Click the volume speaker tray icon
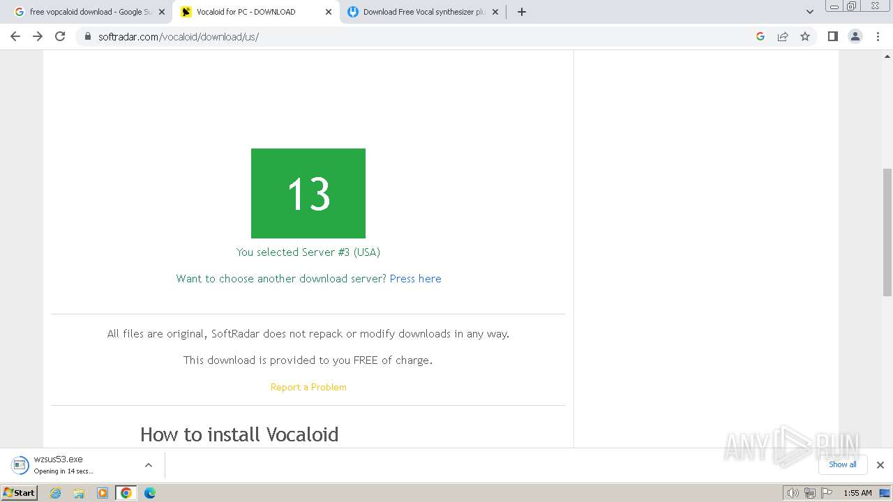The image size is (893, 502). click(793, 493)
